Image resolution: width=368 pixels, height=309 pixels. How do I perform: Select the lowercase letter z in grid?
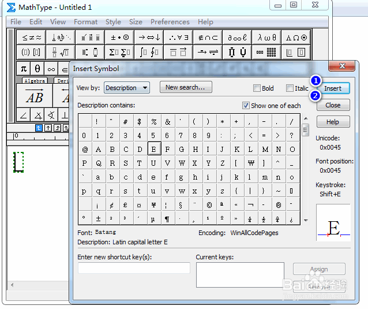point(223,191)
